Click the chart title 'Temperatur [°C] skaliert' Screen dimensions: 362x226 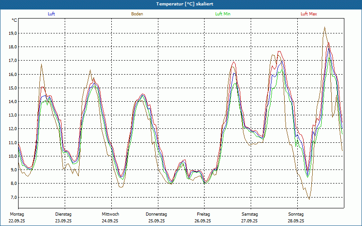tap(181, 4)
